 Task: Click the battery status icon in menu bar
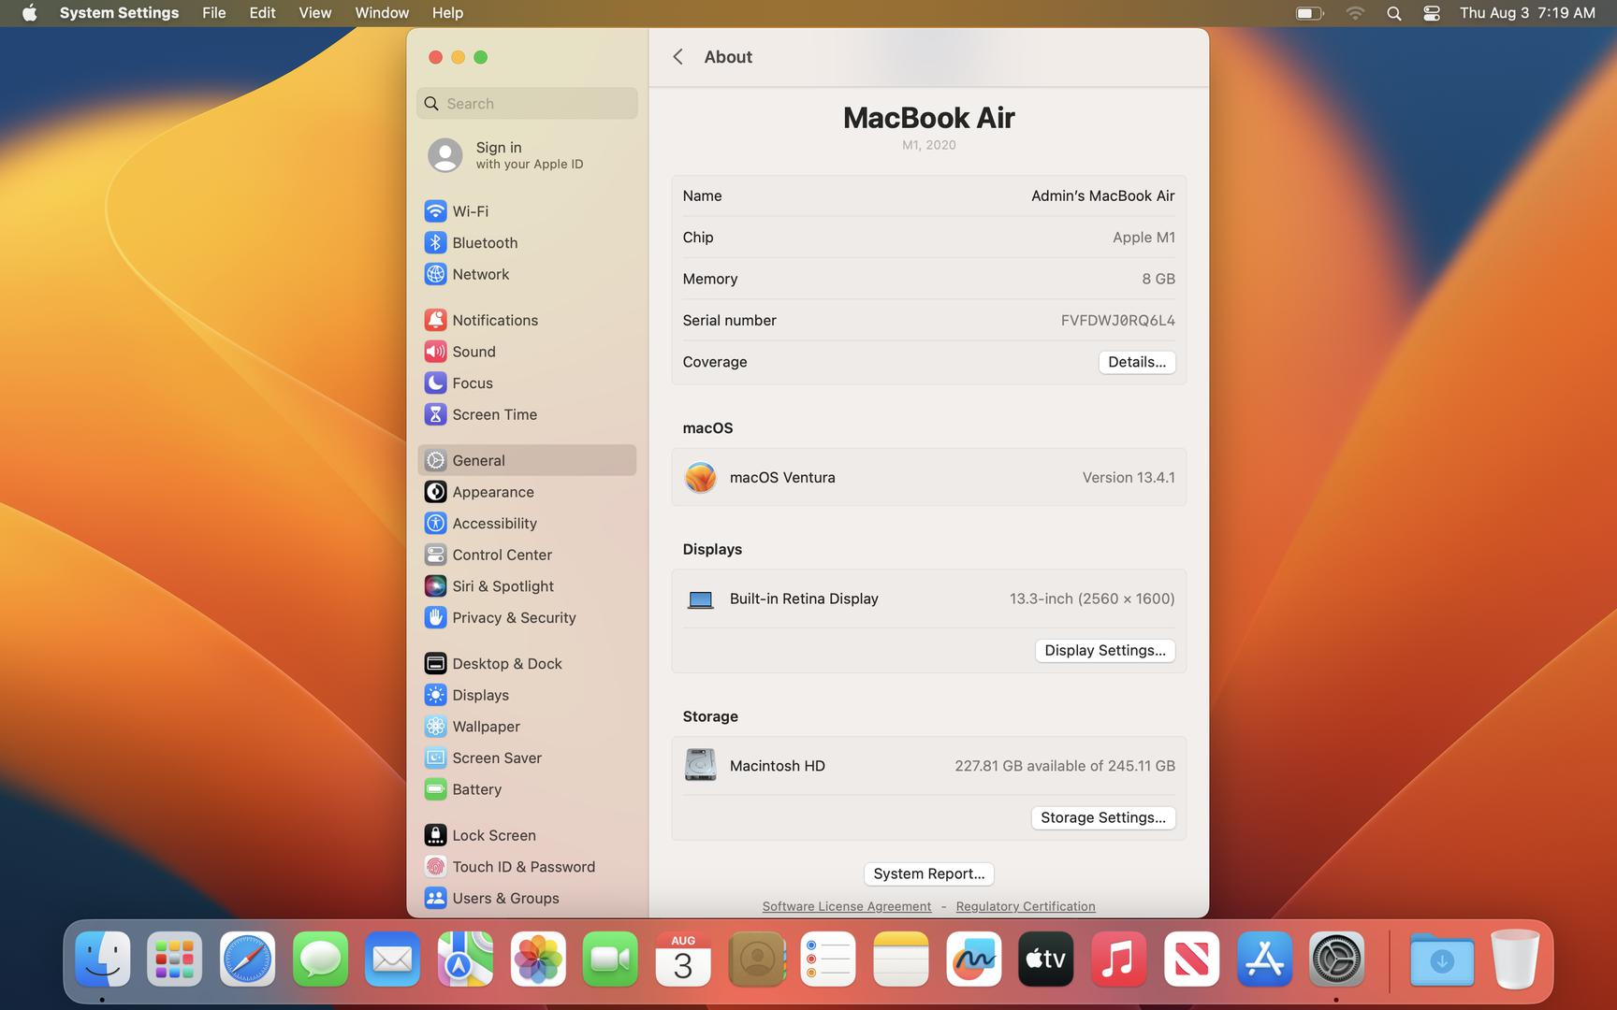(x=1309, y=13)
